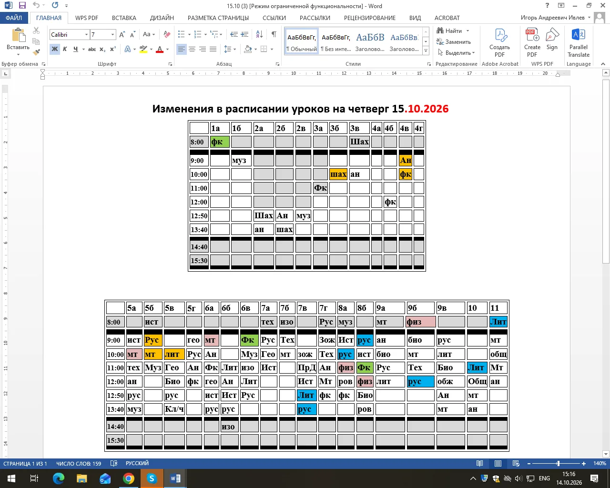
Task: Open the font size dropdown
Action: (113, 35)
